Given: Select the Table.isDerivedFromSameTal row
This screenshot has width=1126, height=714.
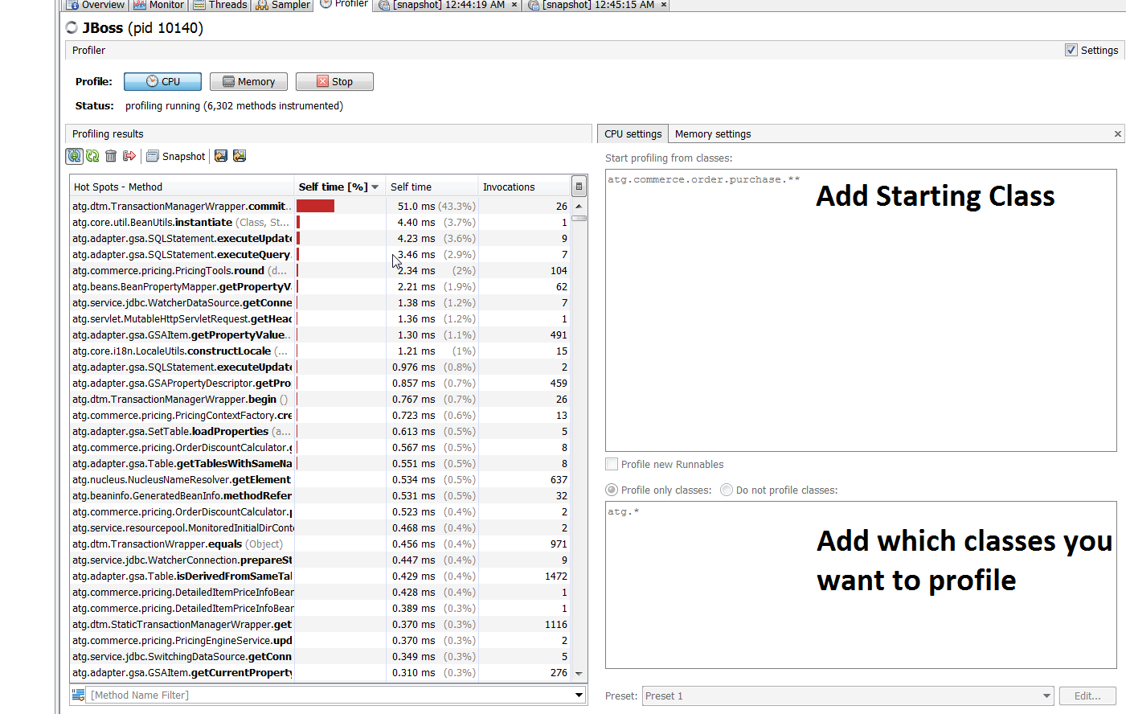Looking at the screenshot, I should tap(320, 576).
